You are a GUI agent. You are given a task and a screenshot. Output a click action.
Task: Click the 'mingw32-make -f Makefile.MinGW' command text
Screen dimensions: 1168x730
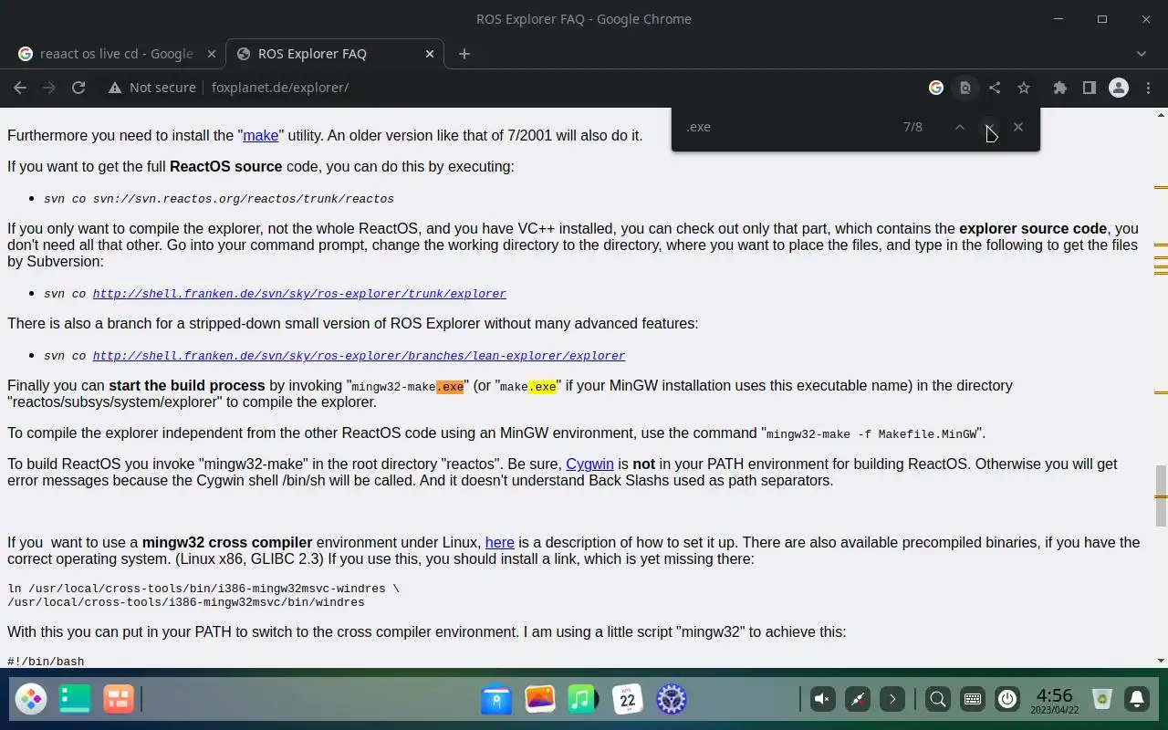[x=871, y=434]
